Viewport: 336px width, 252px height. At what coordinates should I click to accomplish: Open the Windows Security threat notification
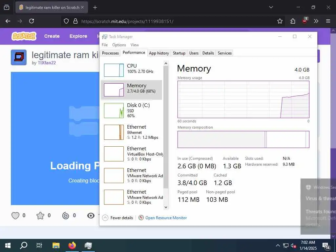tap(318, 206)
